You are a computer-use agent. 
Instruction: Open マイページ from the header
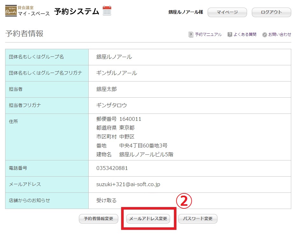227,12
